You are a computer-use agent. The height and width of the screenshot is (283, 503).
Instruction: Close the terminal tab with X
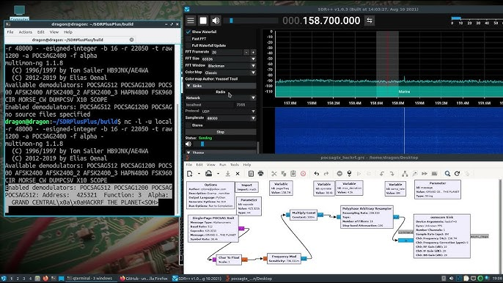point(131,40)
